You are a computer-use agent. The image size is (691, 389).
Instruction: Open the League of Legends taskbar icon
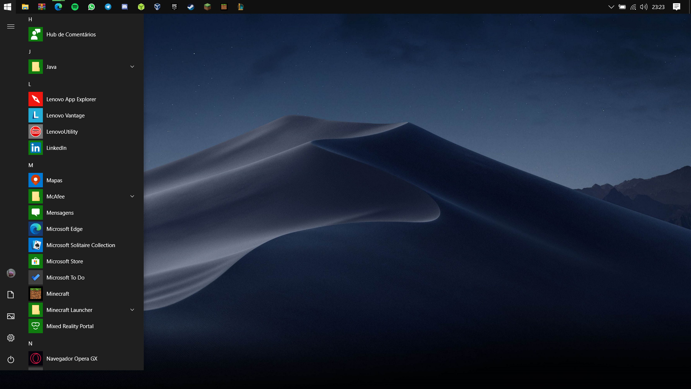pyautogui.click(x=241, y=7)
